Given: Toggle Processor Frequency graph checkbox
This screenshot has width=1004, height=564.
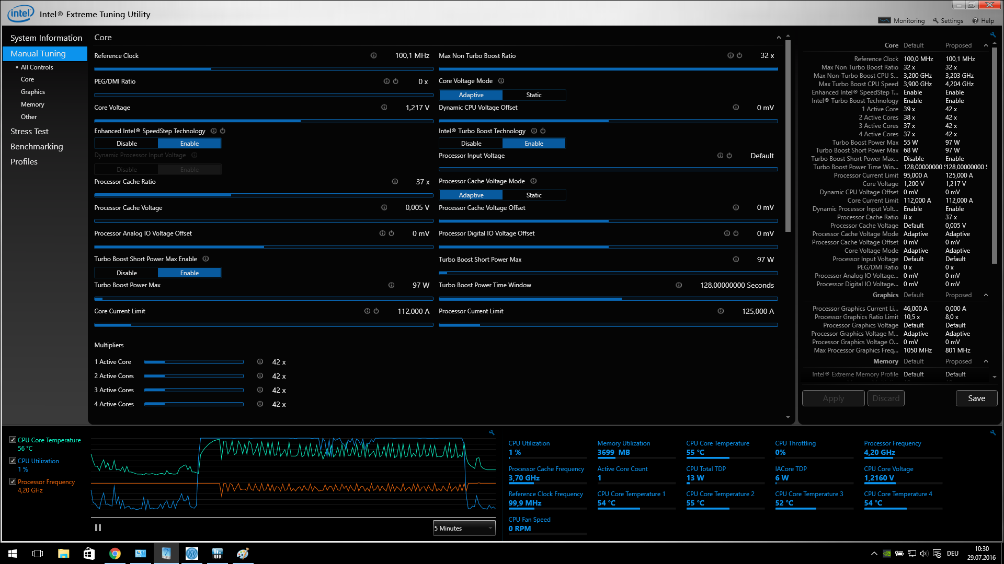Looking at the screenshot, I should click(x=13, y=481).
